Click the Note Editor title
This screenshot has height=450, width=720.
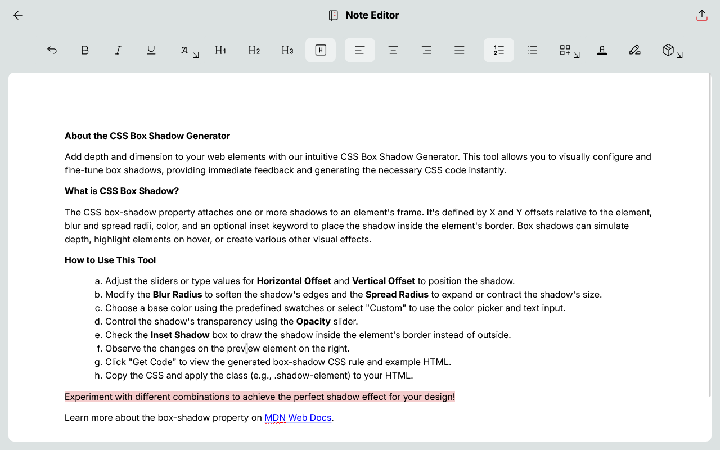[x=372, y=15]
